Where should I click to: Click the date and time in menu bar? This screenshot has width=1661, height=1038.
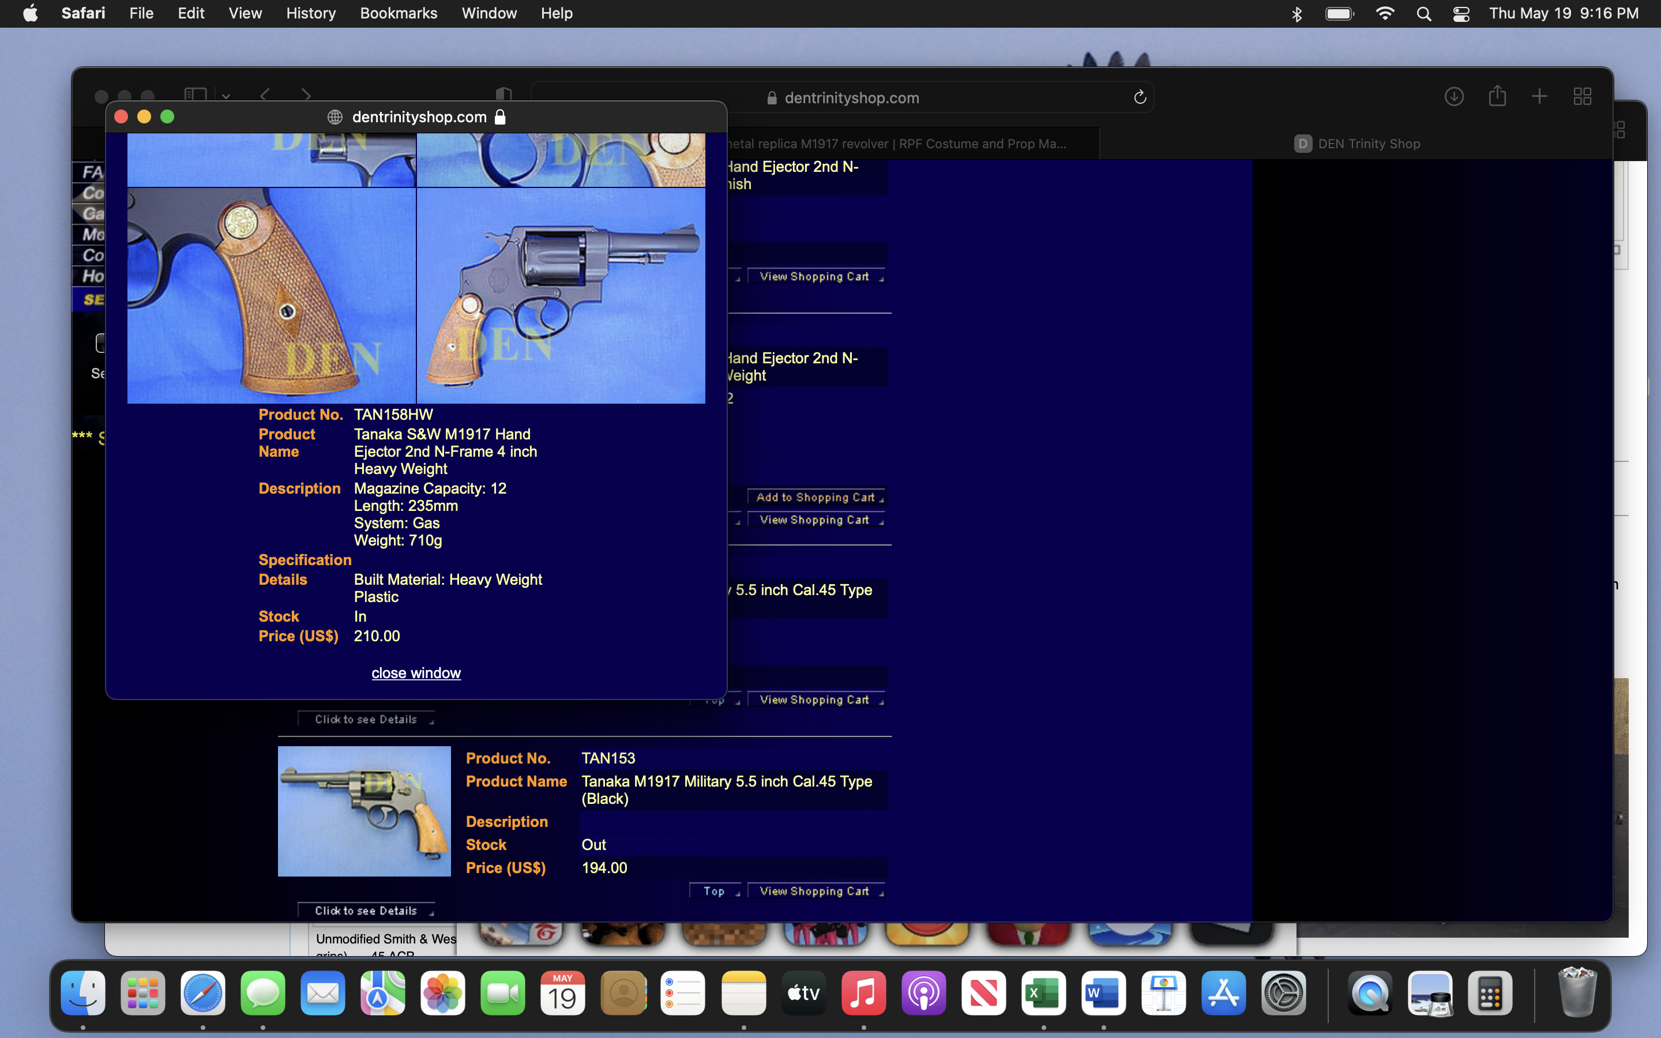click(1564, 13)
